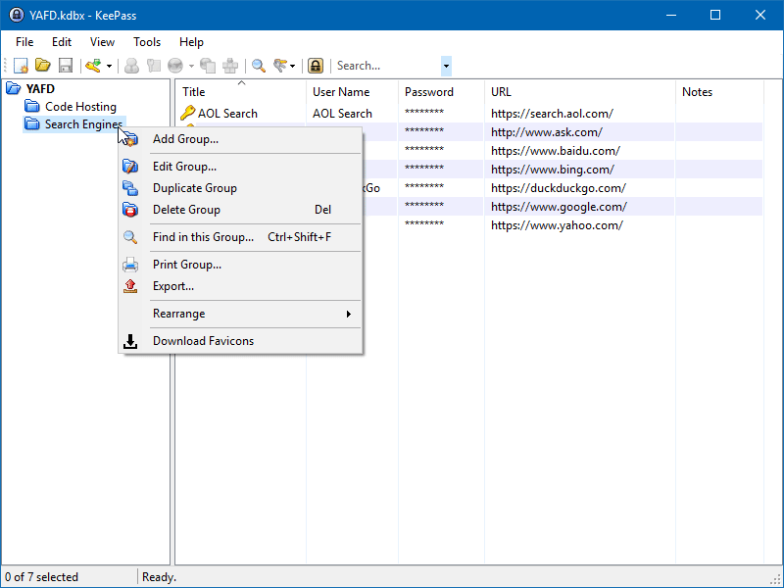Open the Help menu

191,42
